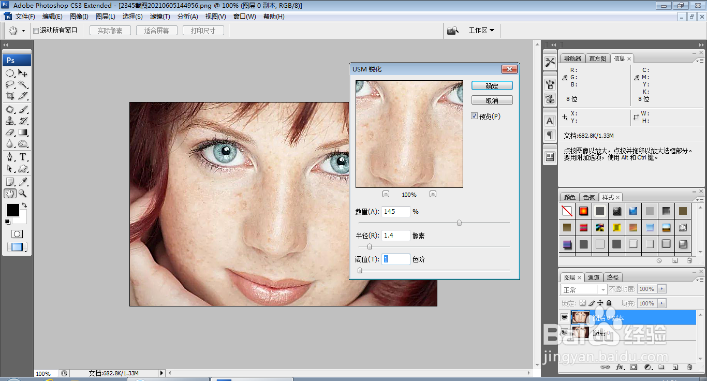
Task: Cancel the dialog with 取消
Action: click(492, 100)
